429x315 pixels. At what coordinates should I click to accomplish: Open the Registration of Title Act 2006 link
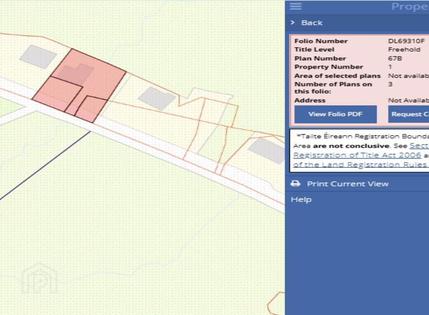[x=357, y=155]
